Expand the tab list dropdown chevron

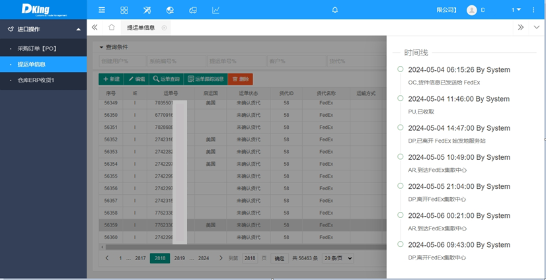[x=536, y=28]
